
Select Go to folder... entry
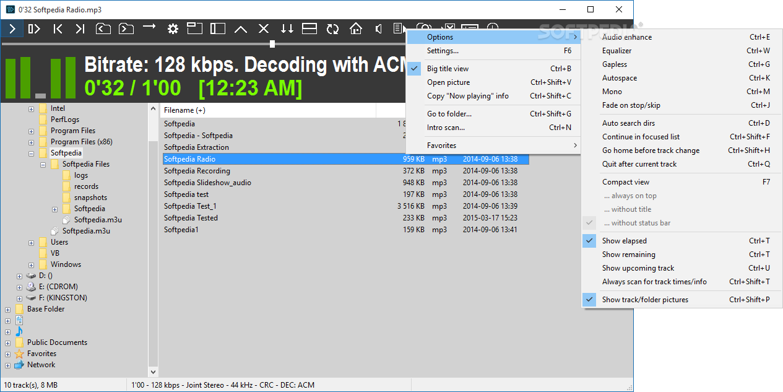pyautogui.click(x=493, y=114)
